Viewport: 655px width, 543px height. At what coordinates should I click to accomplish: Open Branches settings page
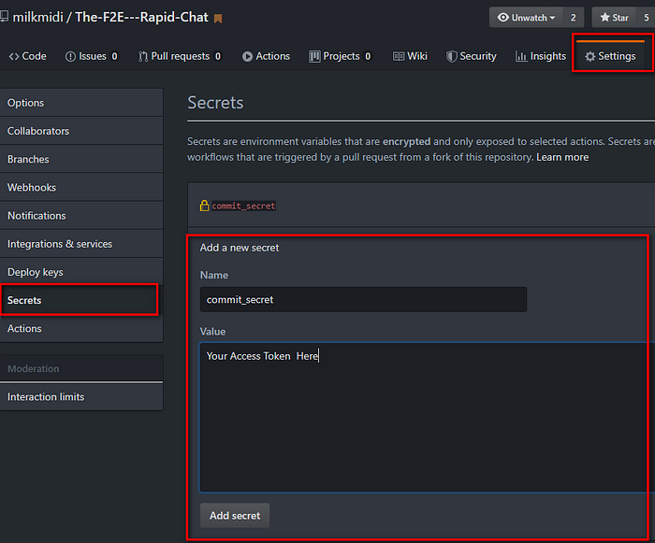[81, 160]
